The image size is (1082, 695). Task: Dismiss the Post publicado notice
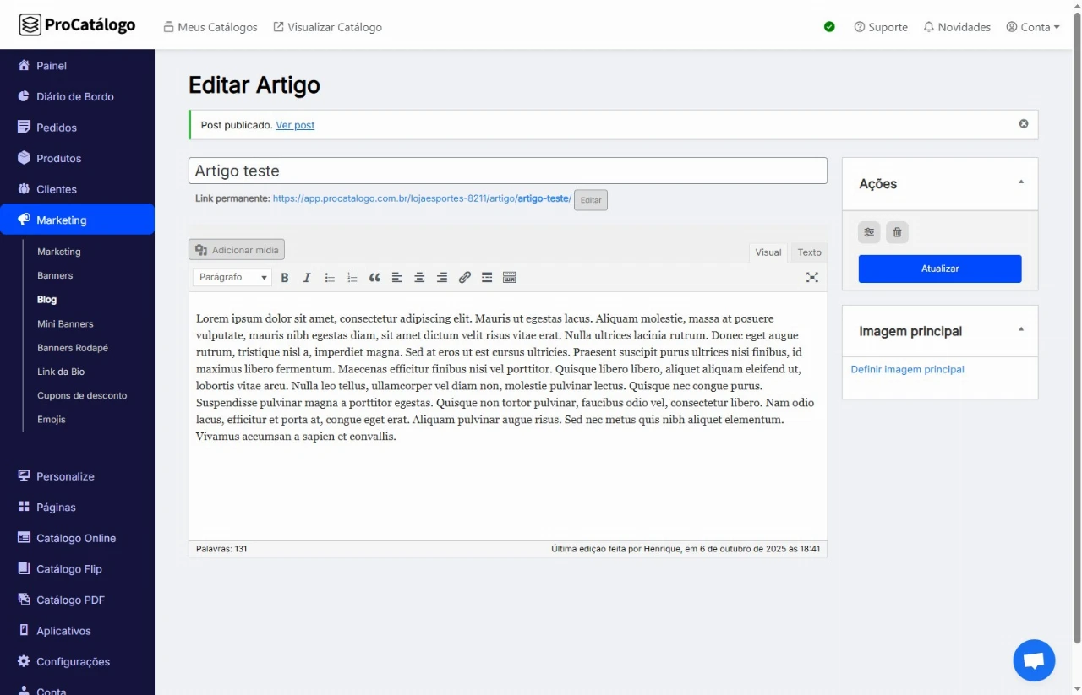(1023, 124)
